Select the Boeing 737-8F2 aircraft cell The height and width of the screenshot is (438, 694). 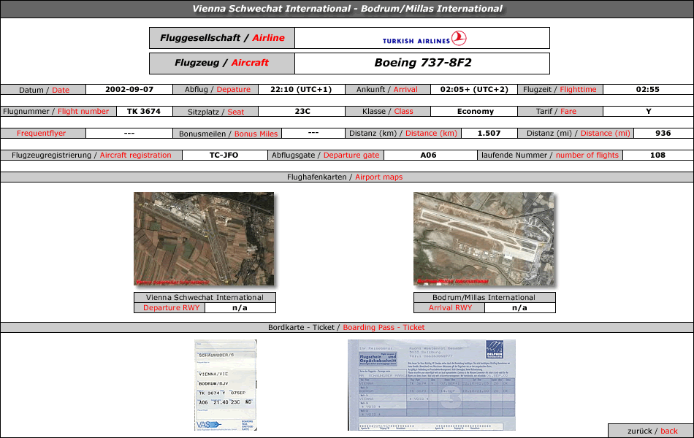422,64
